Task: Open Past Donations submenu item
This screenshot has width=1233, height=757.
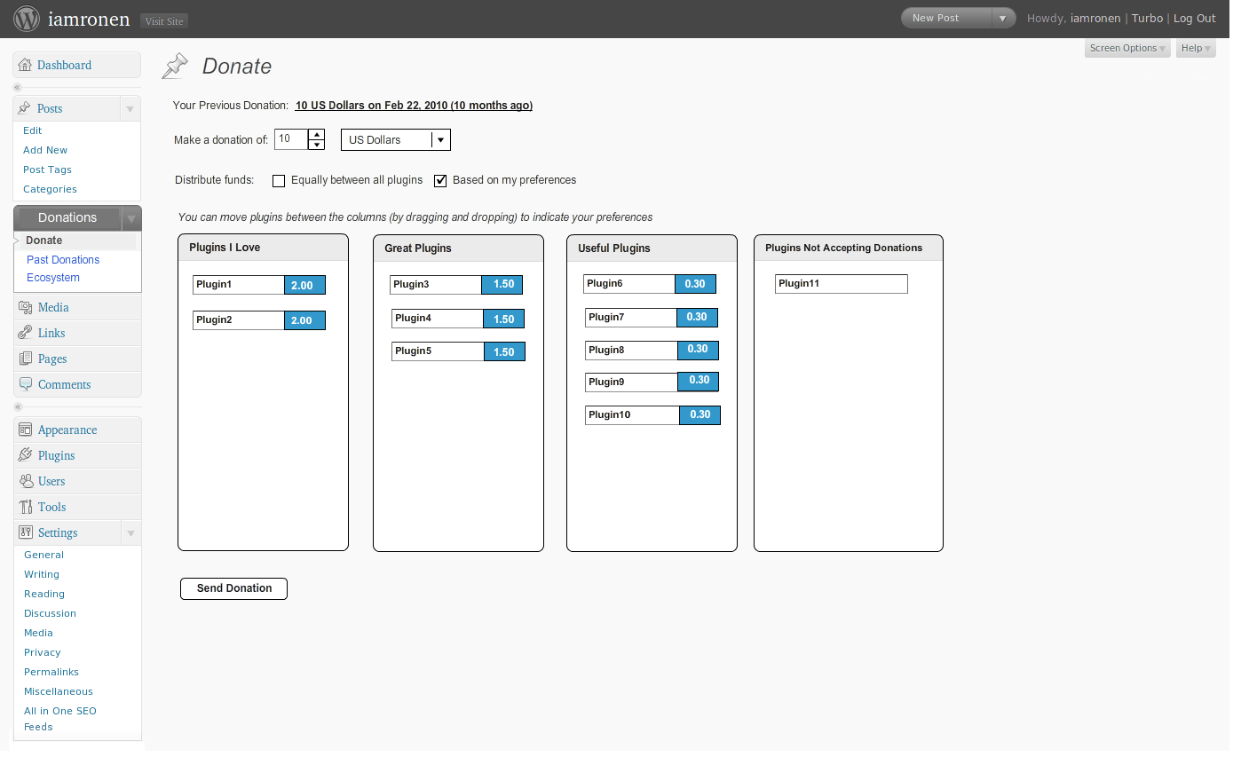Action: click(x=63, y=260)
